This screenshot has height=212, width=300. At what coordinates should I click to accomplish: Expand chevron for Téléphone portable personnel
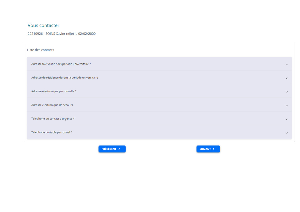tap(286, 133)
